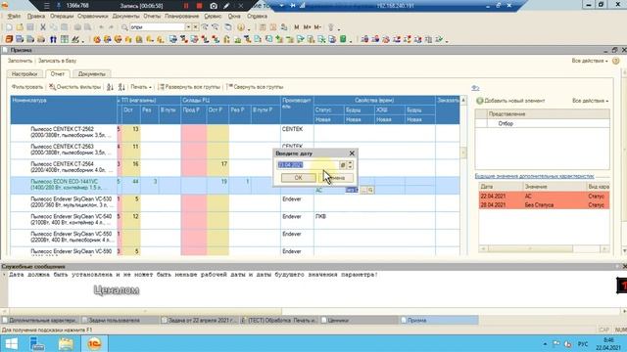
Task: Click the small icon above right panel
Action: (x=475, y=88)
